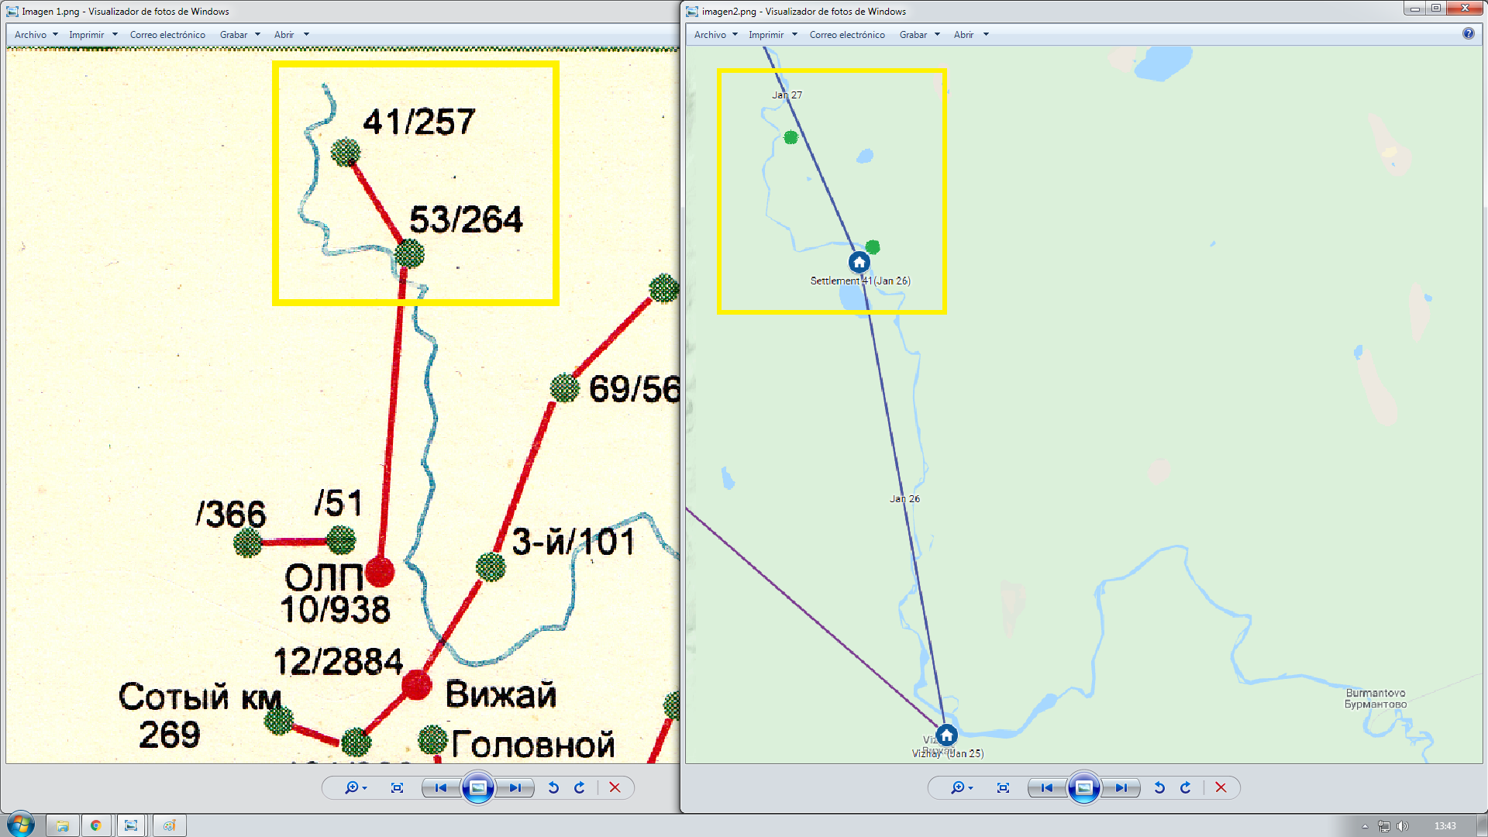1488x837 pixels.
Task: Open Imprimir menu in imagen2 window
Action: 773,35
